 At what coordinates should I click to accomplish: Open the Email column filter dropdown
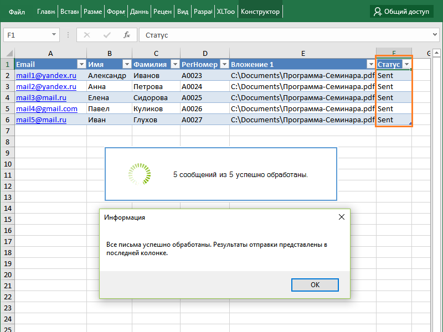click(81, 64)
